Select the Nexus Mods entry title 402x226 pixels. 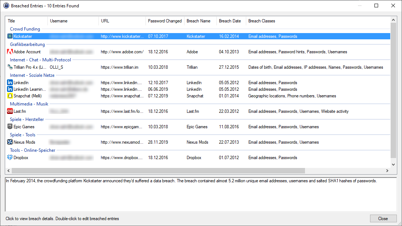pyautogui.click(x=24, y=142)
